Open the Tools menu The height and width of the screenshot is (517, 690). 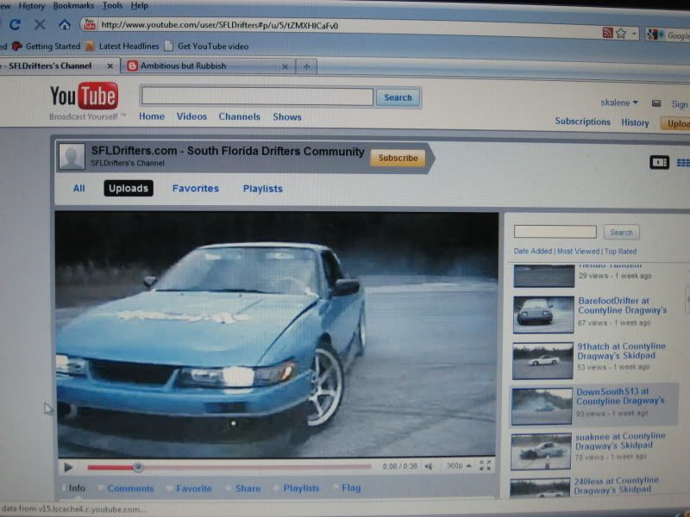[112, 6]
